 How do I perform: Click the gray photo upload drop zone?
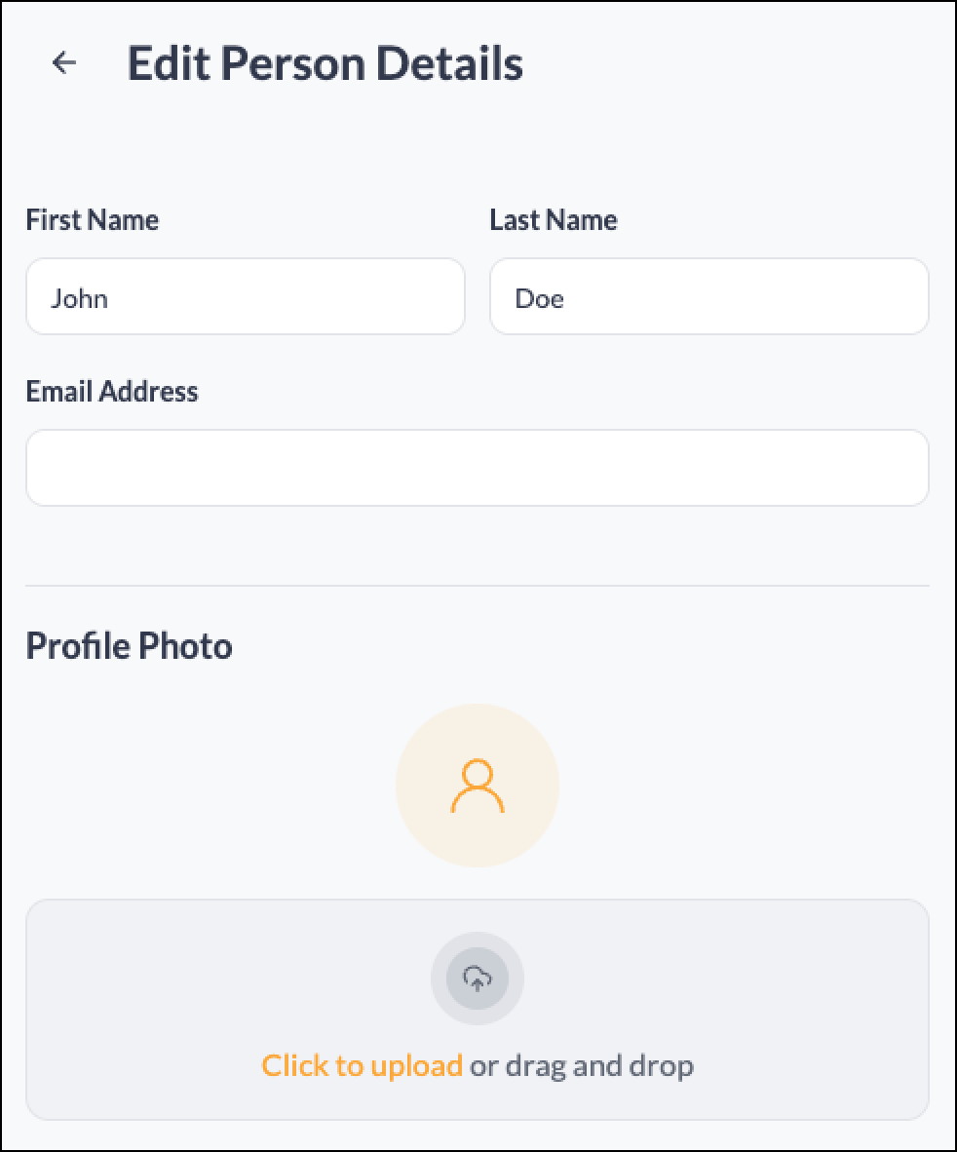coord(478,1010)
